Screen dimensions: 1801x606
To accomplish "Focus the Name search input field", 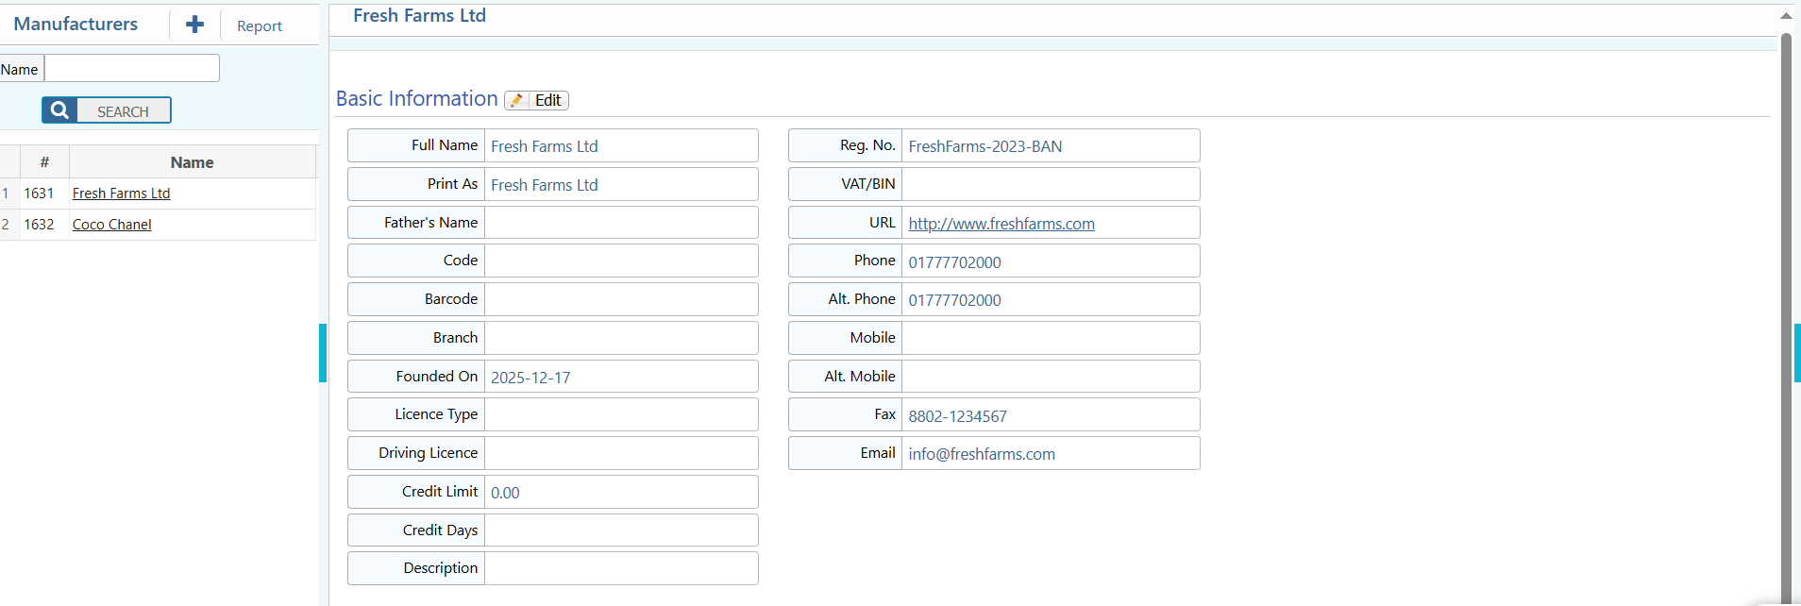I will [x=132, y=68].
